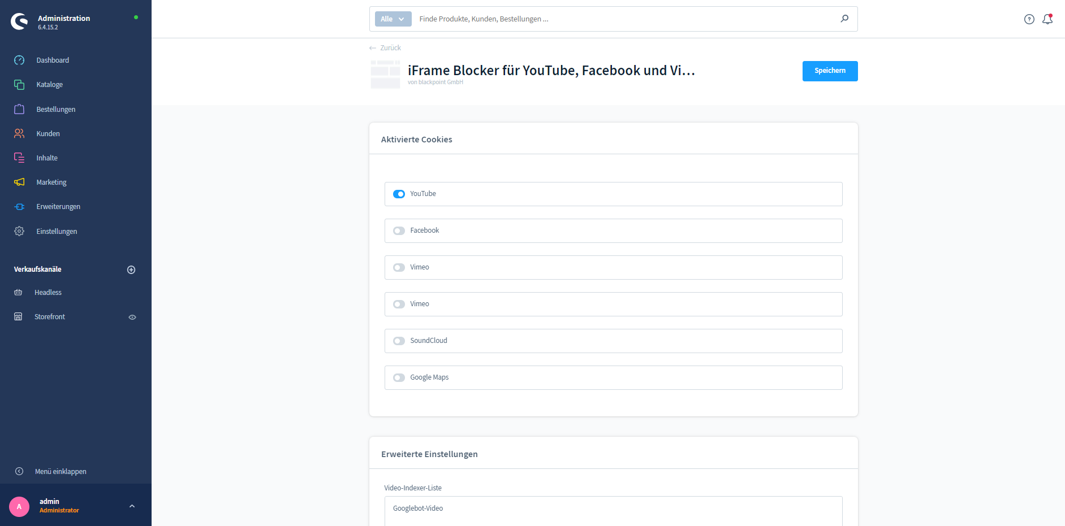Open notifications bell icon
The width and height of the screenshot is (1065, 526).
click(1047, 19)
